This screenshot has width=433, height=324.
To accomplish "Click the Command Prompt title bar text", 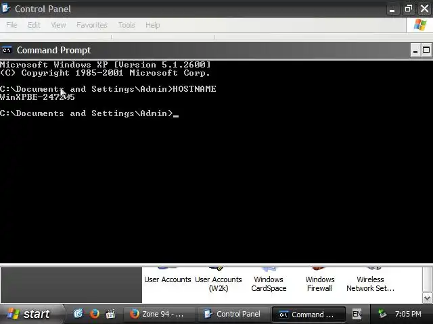I will click(x=53, y=50).
